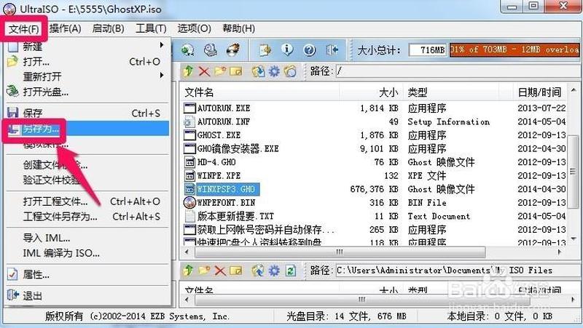
Task: Choose 退出 from File menu
Action: point(87,296)
